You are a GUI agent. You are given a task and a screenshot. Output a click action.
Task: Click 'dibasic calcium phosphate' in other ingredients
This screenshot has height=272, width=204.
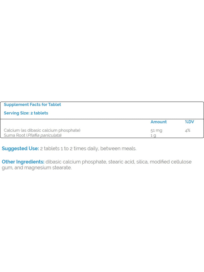[x=76, y=162]
